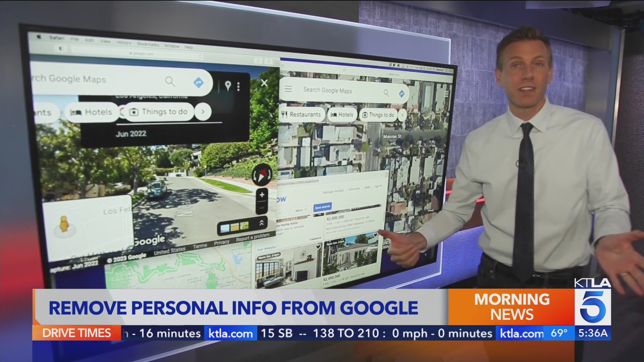The width and height of the screenshot is (644, 362).
Task: Open the Manage Rentals link on Zillow
Action: [333, 191]
